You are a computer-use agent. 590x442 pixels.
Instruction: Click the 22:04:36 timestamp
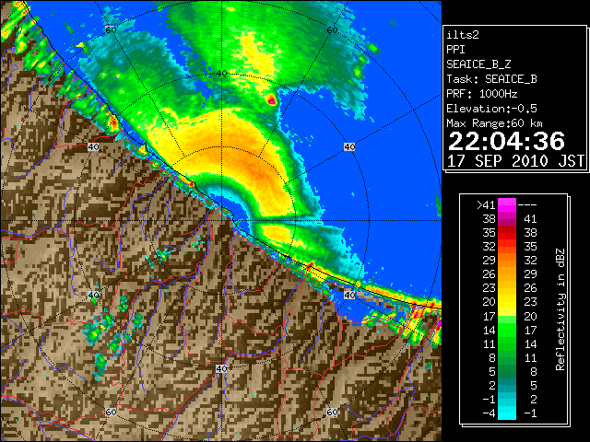pos(506,141)
